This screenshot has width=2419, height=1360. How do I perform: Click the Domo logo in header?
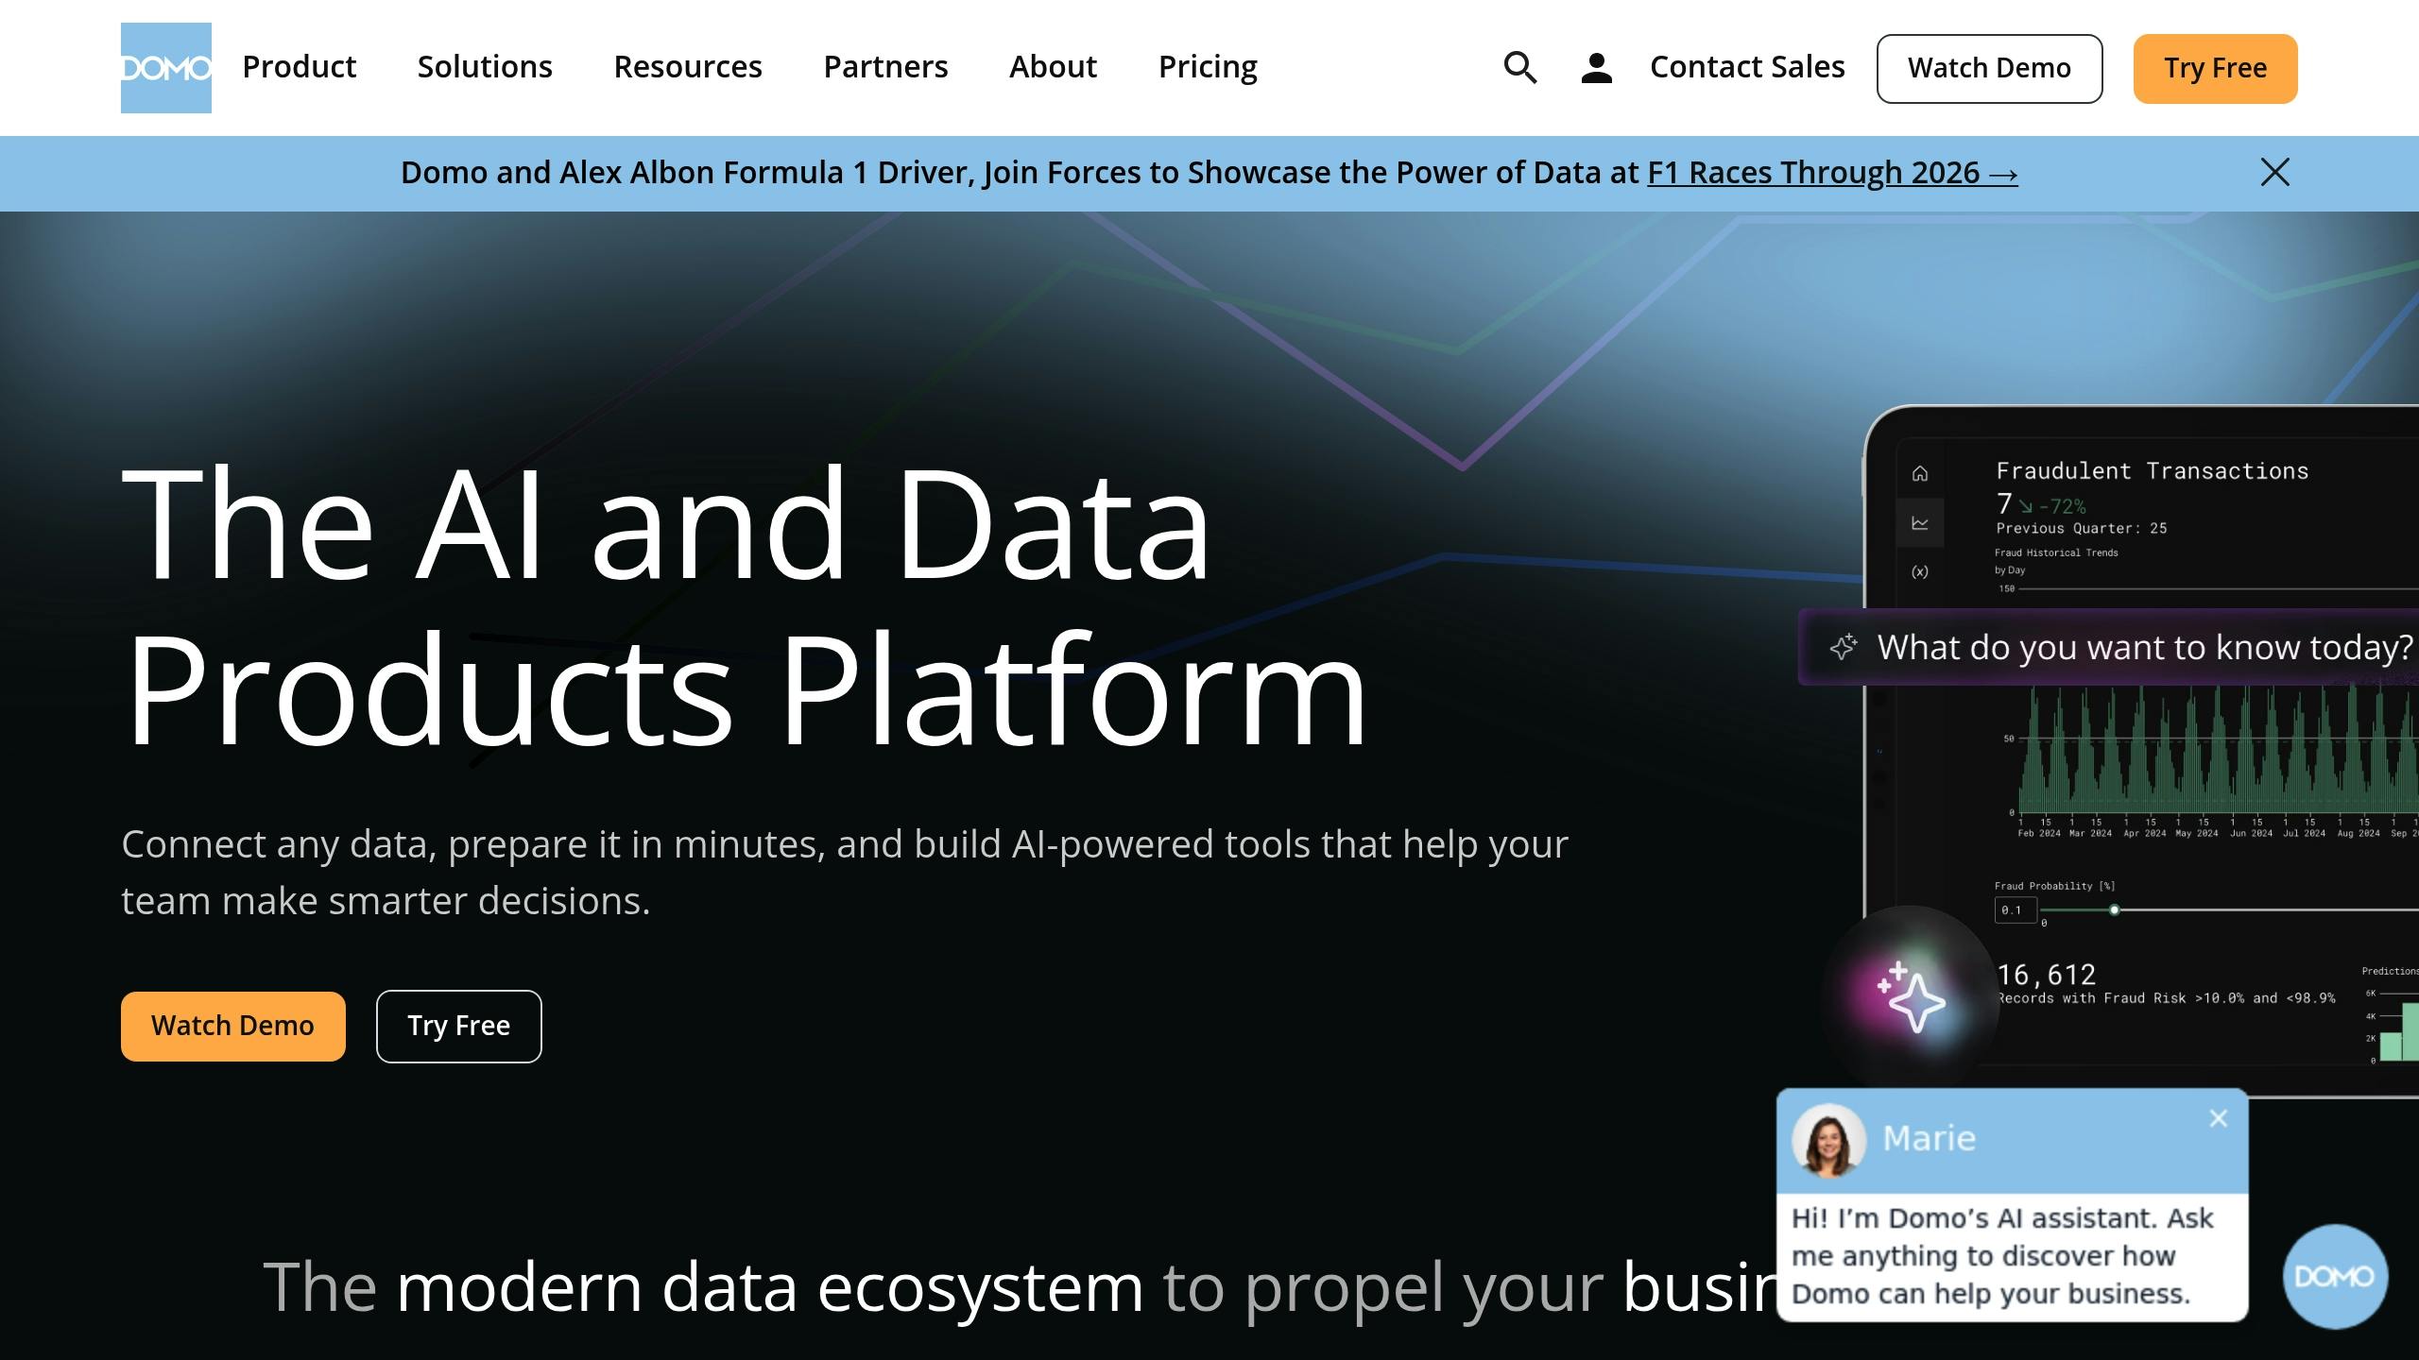pos(165,68)
